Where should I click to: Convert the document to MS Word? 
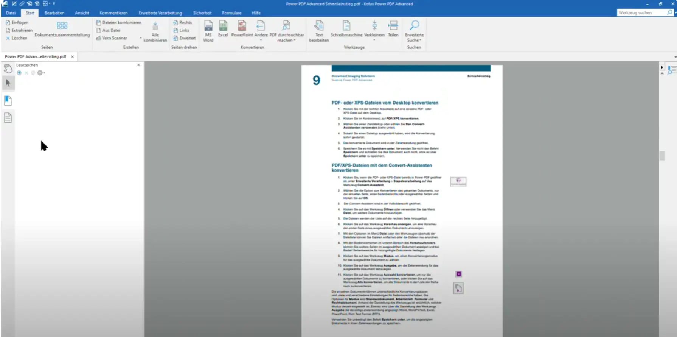(208, 30)
